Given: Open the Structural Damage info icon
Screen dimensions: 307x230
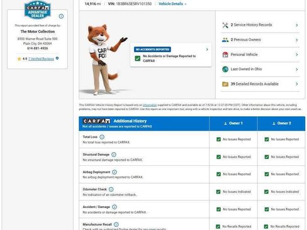Looking at the screenshot, I should tap(114, 155).
